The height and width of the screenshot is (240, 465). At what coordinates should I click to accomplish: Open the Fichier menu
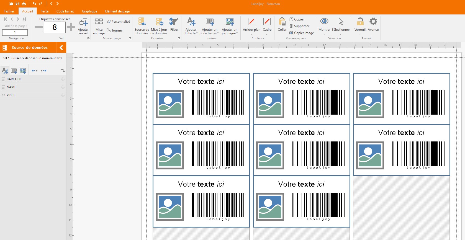tap(9, 11)
